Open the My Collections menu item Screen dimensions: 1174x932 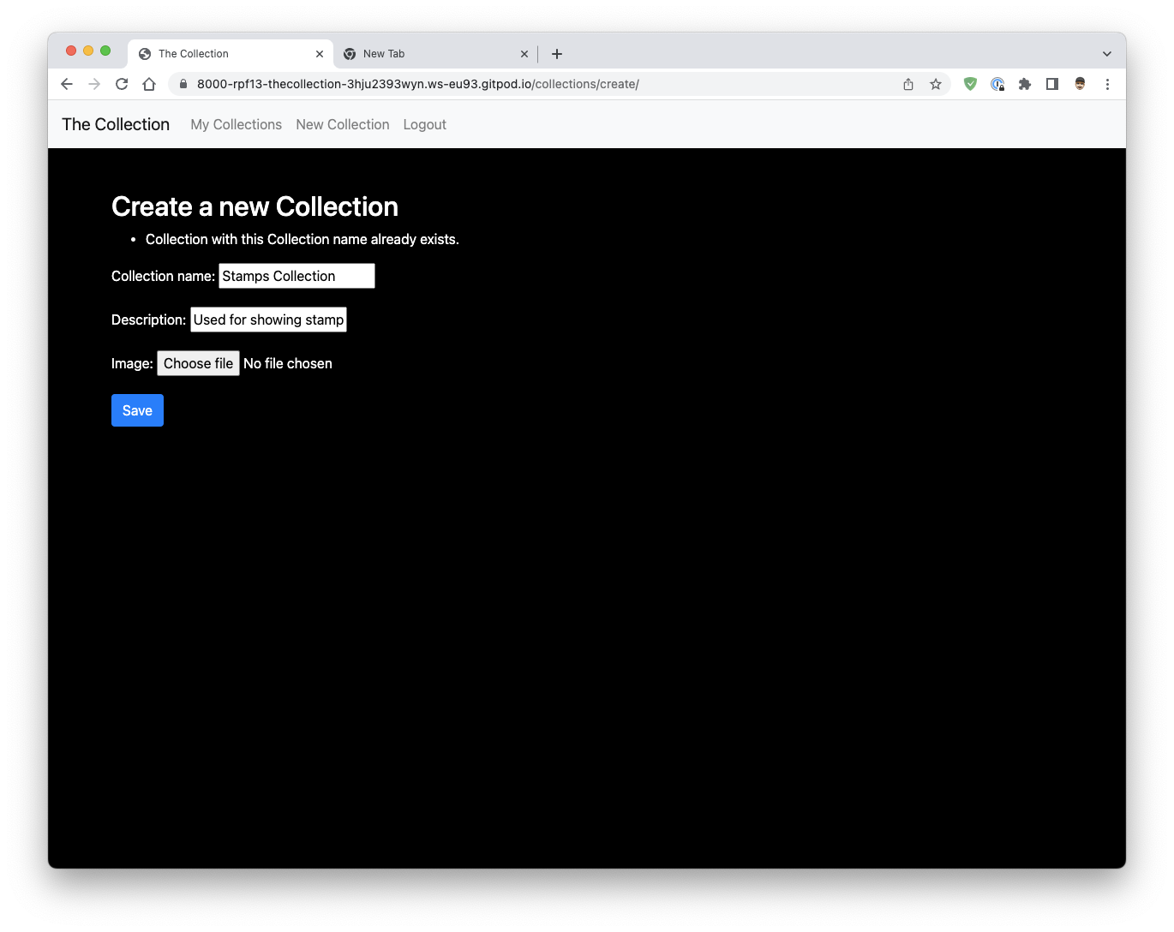236,124
